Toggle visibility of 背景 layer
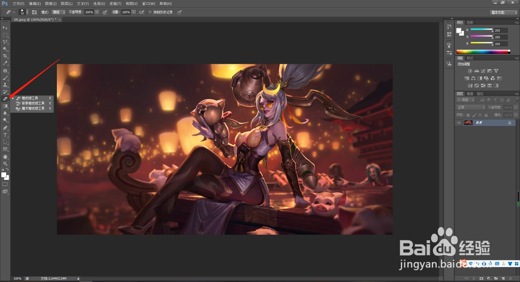The height and width of the screenshot is (282, 520). click(459, 123)
